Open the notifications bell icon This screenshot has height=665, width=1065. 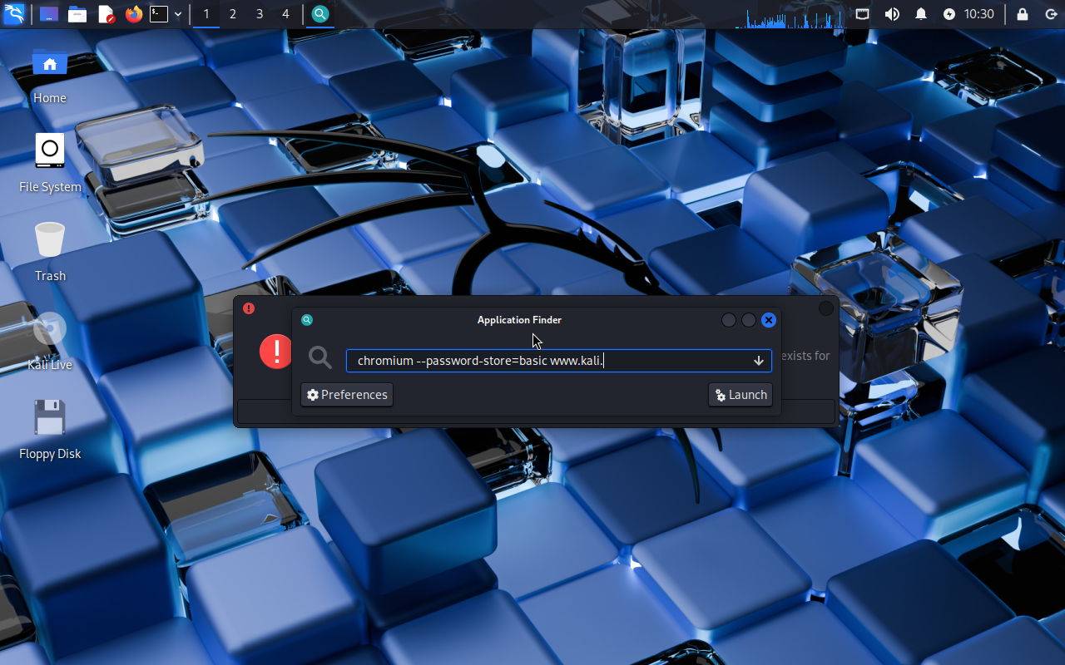921,14
